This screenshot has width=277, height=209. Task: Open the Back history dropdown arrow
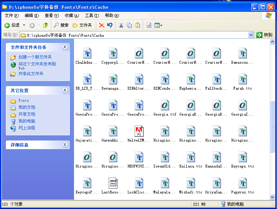tap(24, 25)
